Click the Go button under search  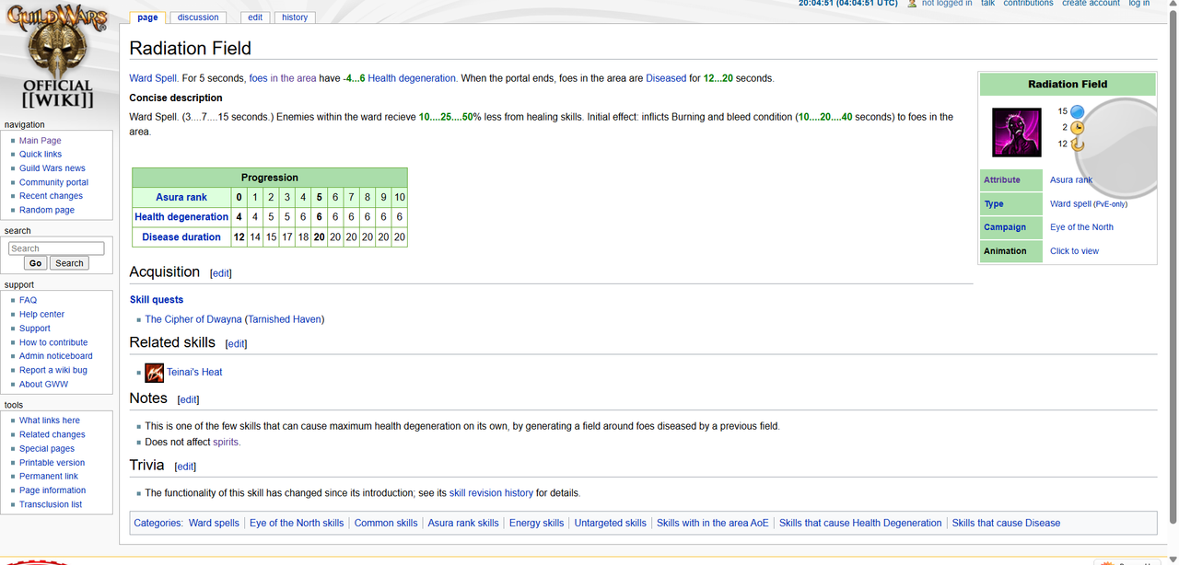click(x=36, y=263)
